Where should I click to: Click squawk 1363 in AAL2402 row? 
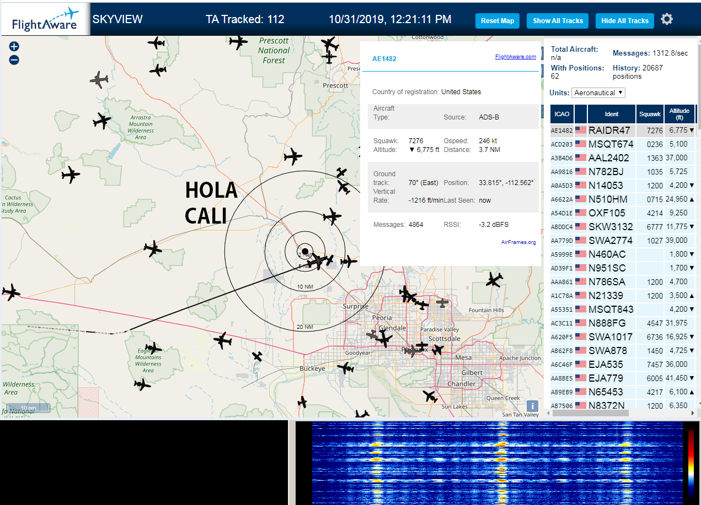[655, 158]
